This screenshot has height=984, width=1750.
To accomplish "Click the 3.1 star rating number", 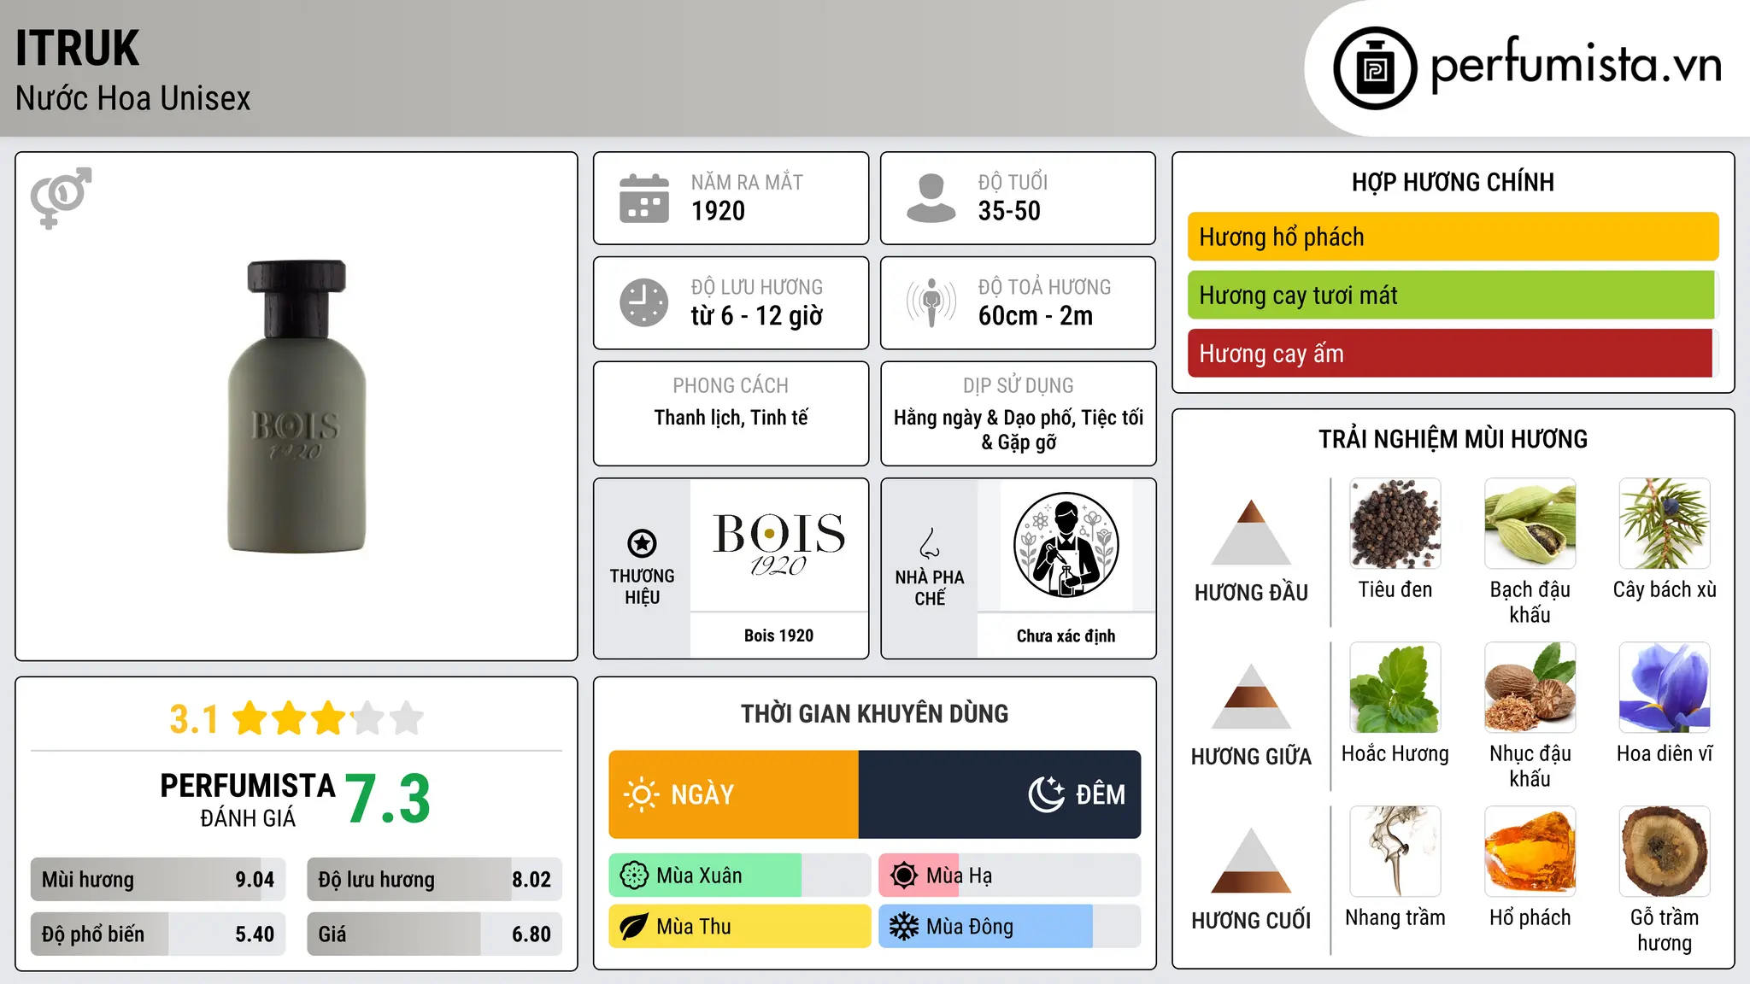I will [x=194, y=719].
